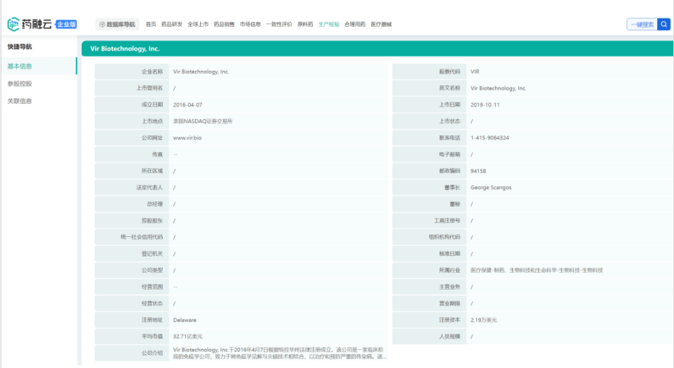The height and width of the screenshot is (368, 674).
Task: Open the 药品研发 menu
Action: point(172,25)
